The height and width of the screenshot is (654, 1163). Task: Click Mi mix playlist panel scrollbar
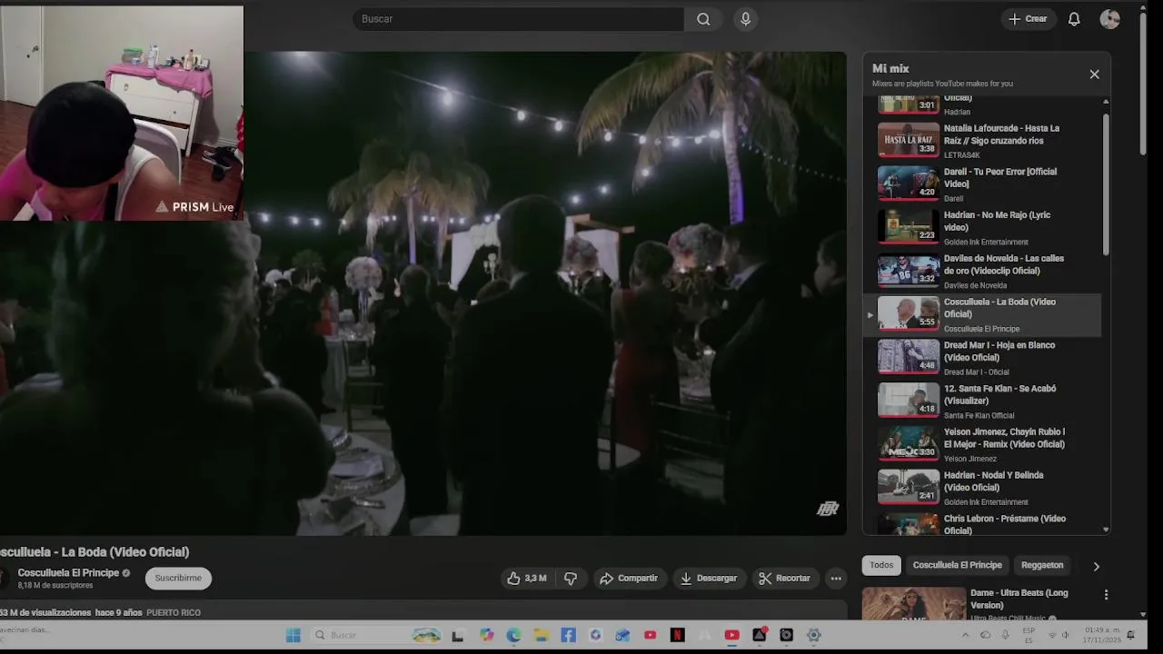click(x=1106, y=184)
